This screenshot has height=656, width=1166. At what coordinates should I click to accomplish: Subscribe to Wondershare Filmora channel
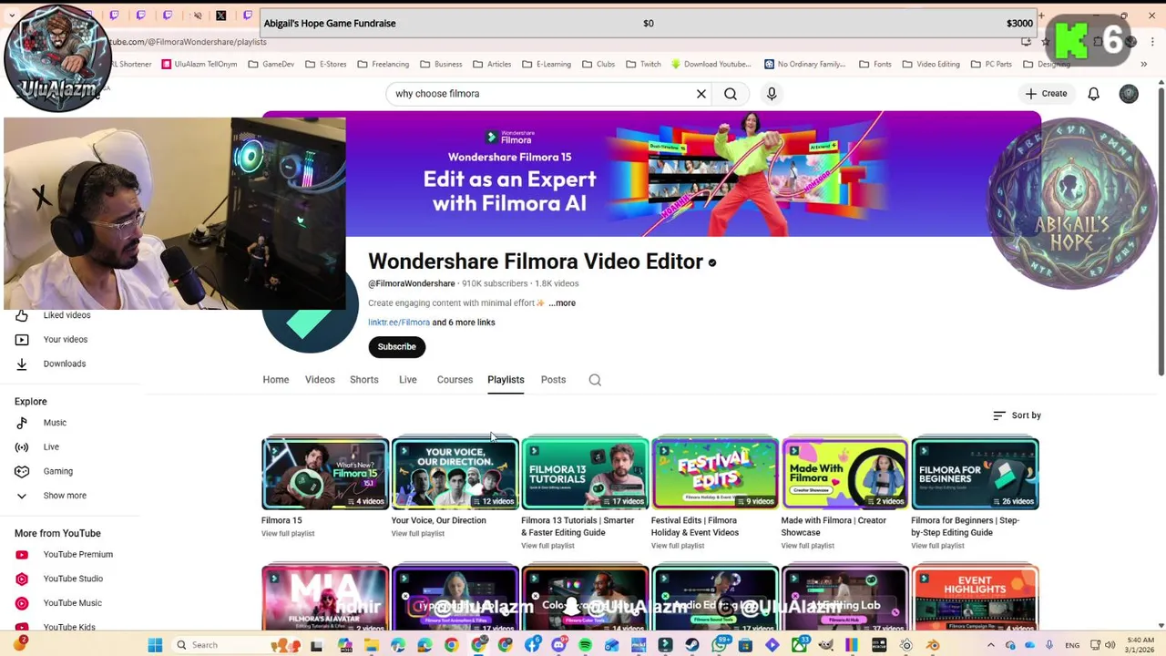tap(396, 347)
